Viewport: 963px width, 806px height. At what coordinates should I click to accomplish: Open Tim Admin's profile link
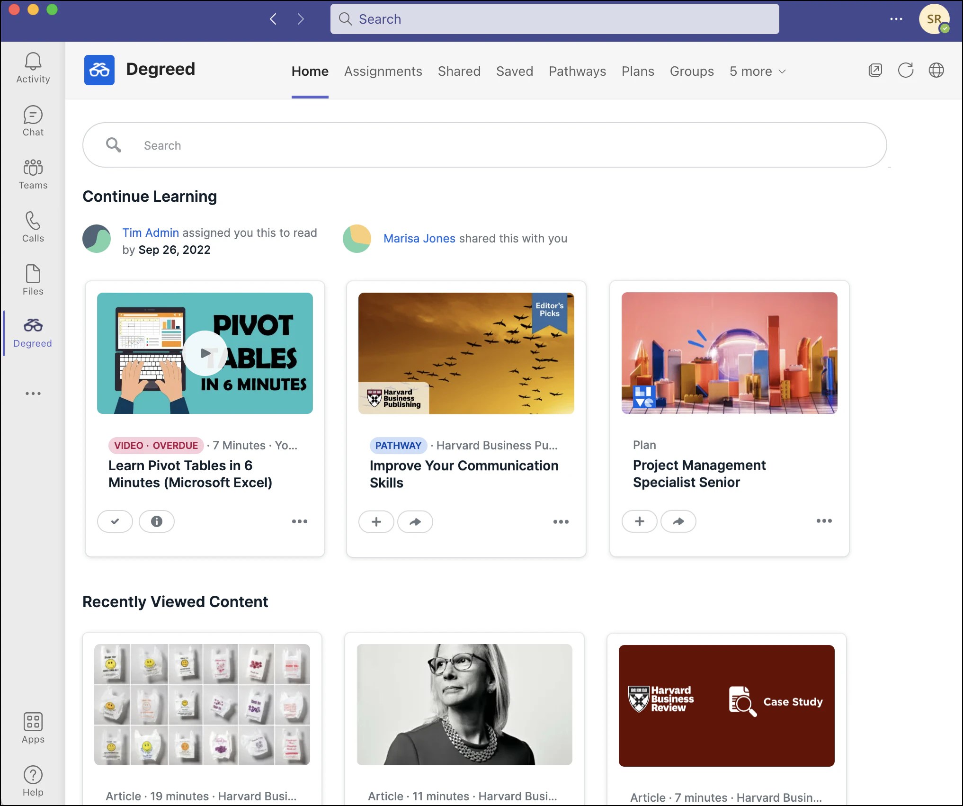(151, 233)
